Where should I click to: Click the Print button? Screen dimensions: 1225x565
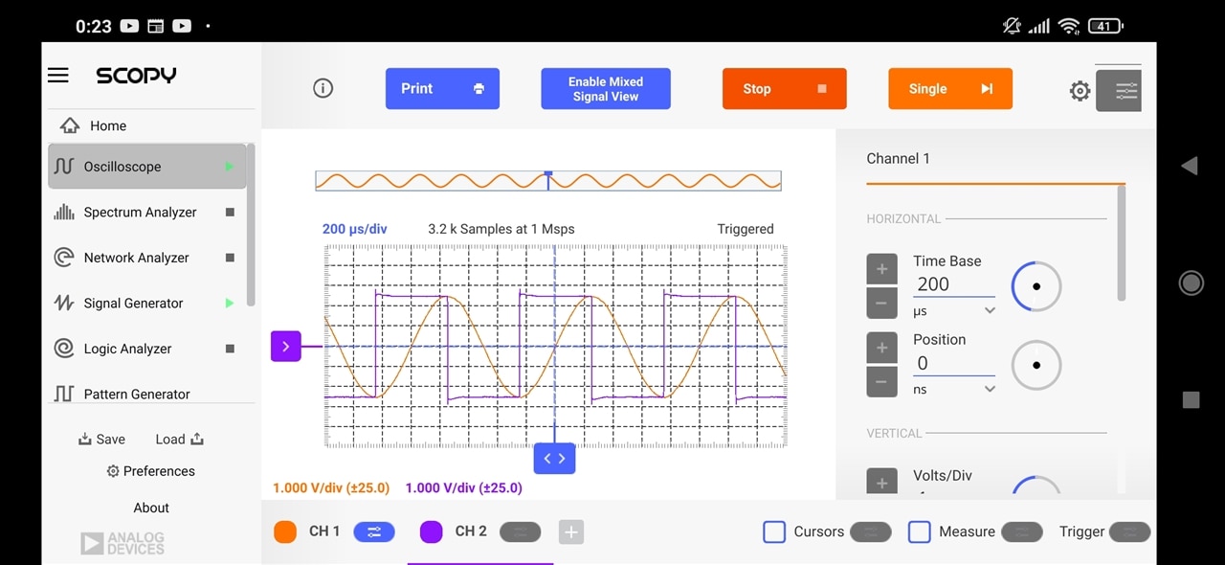[x=442, y=88]
